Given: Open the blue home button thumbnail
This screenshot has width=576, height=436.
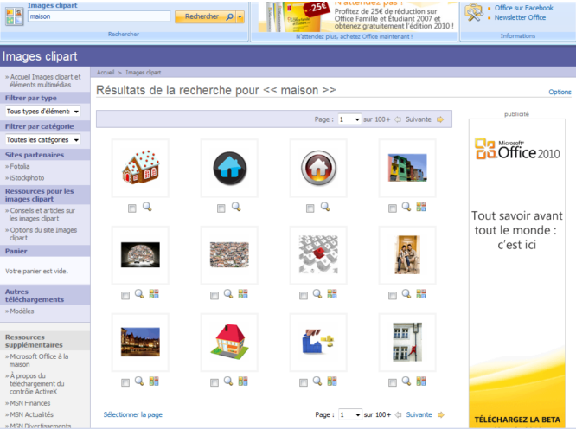Looking at the screenshot, I should (229, 168).
